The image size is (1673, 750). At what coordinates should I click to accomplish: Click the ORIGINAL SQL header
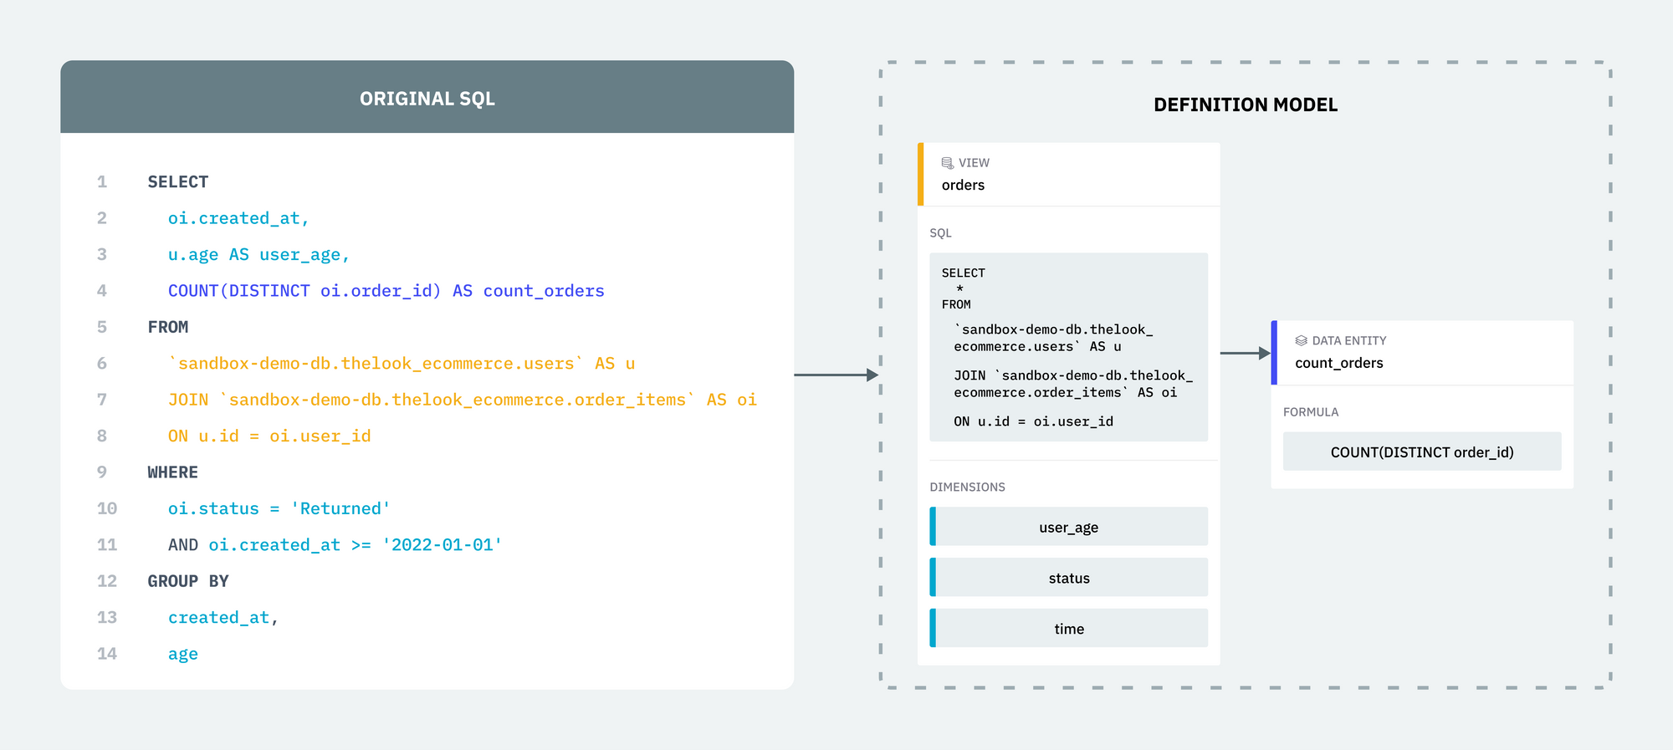(427, 97)
